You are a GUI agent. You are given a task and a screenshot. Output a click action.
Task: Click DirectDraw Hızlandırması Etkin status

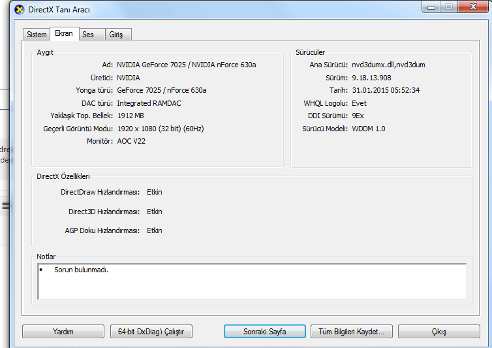tap(155, 192)
